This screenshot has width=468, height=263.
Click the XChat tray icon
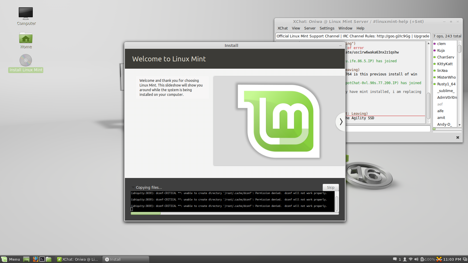pyautogui.click(x=439, y=259)
